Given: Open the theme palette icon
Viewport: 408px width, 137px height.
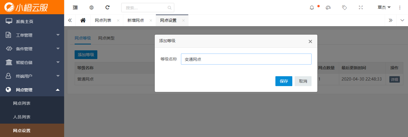Looking at the screenshot, I should (328, 8).
